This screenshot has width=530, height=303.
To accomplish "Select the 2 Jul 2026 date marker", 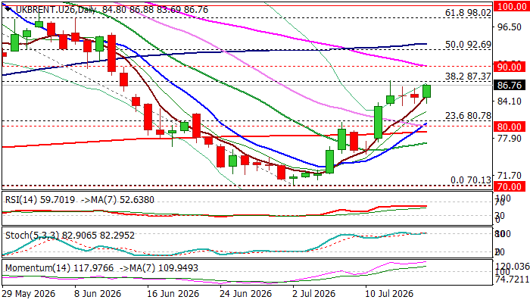I will [x=315, y=294].
